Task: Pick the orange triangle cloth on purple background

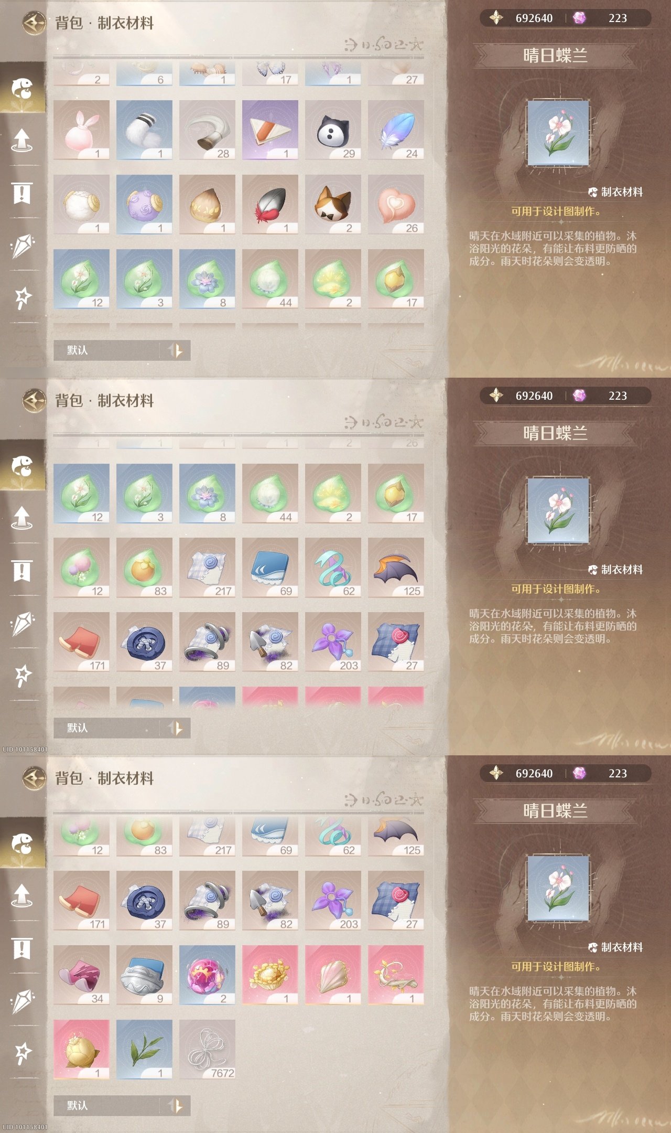Action: 270,130
